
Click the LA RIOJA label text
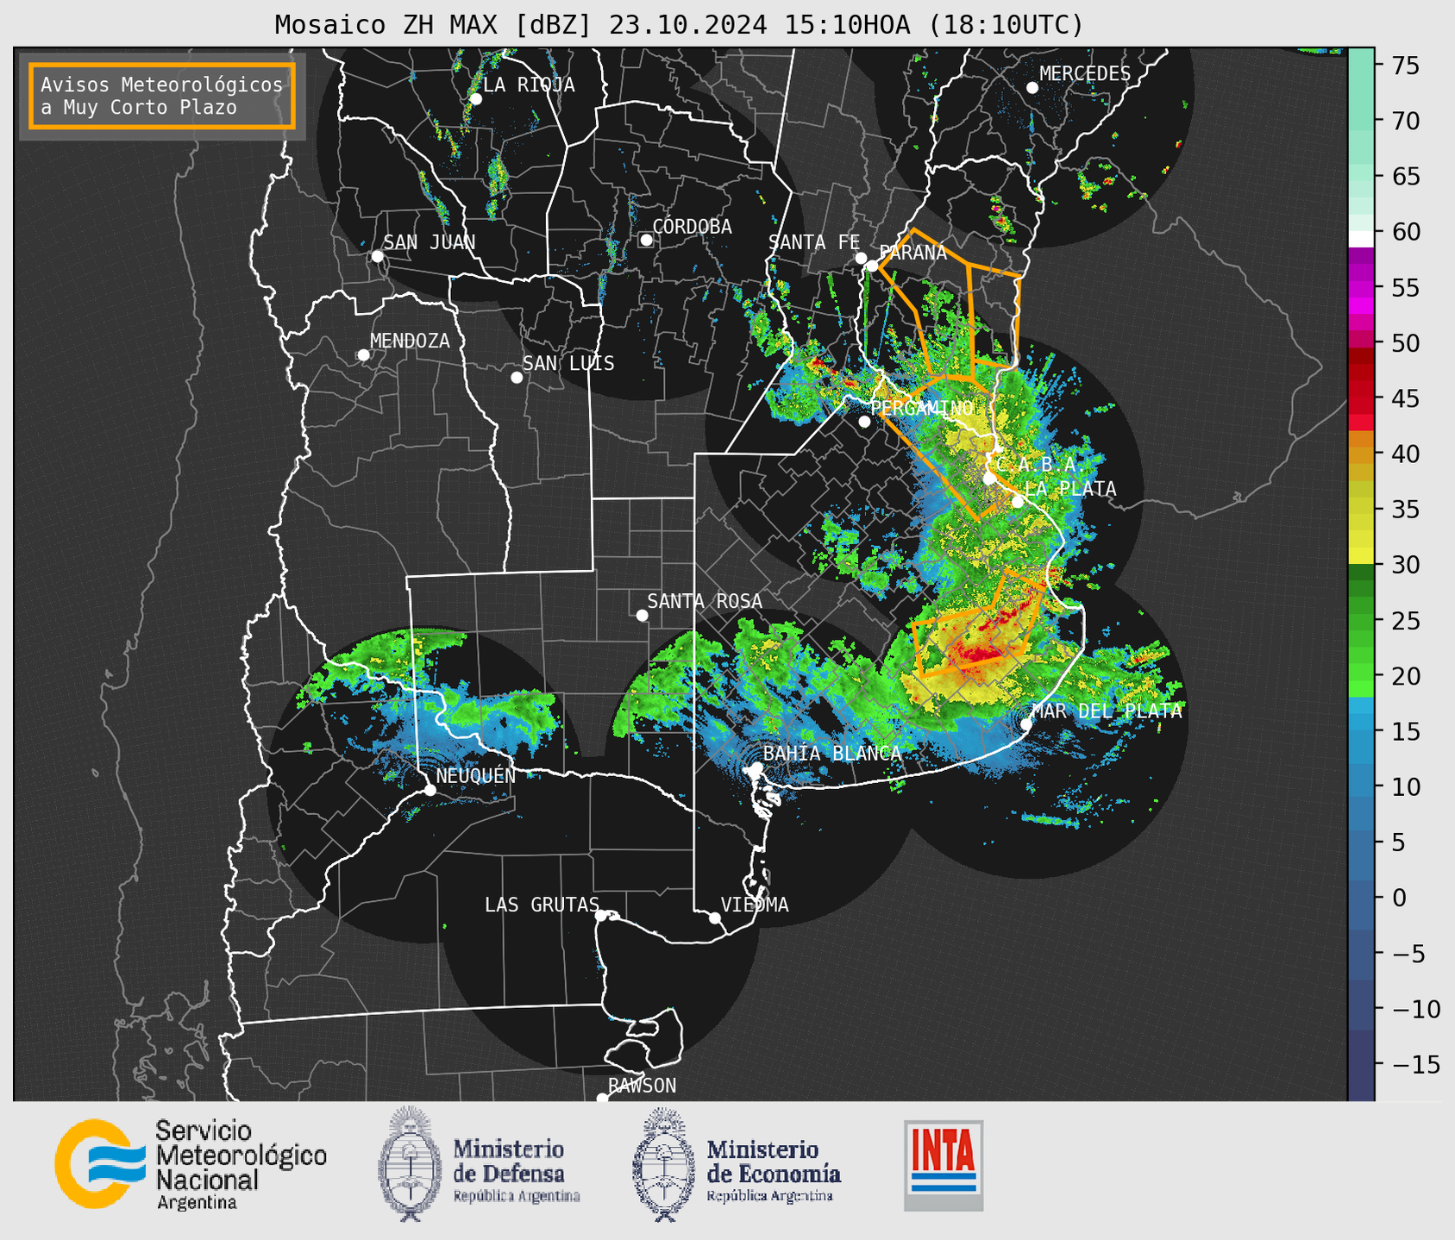point(529,85)
